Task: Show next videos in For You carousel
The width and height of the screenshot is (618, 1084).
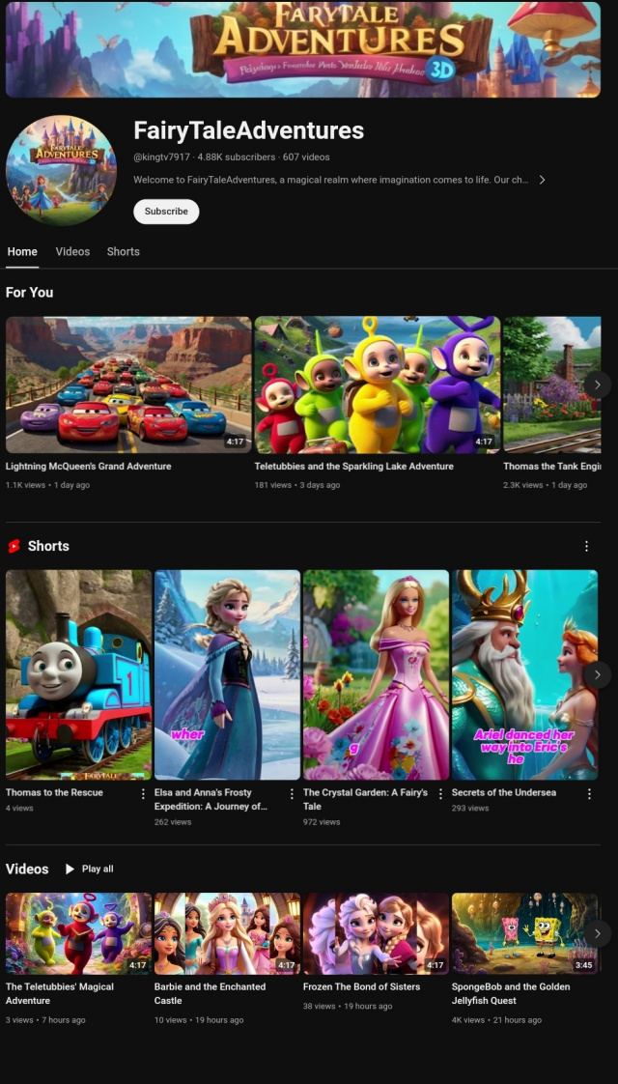Action: pyautogui.click(x=598, y=385)
